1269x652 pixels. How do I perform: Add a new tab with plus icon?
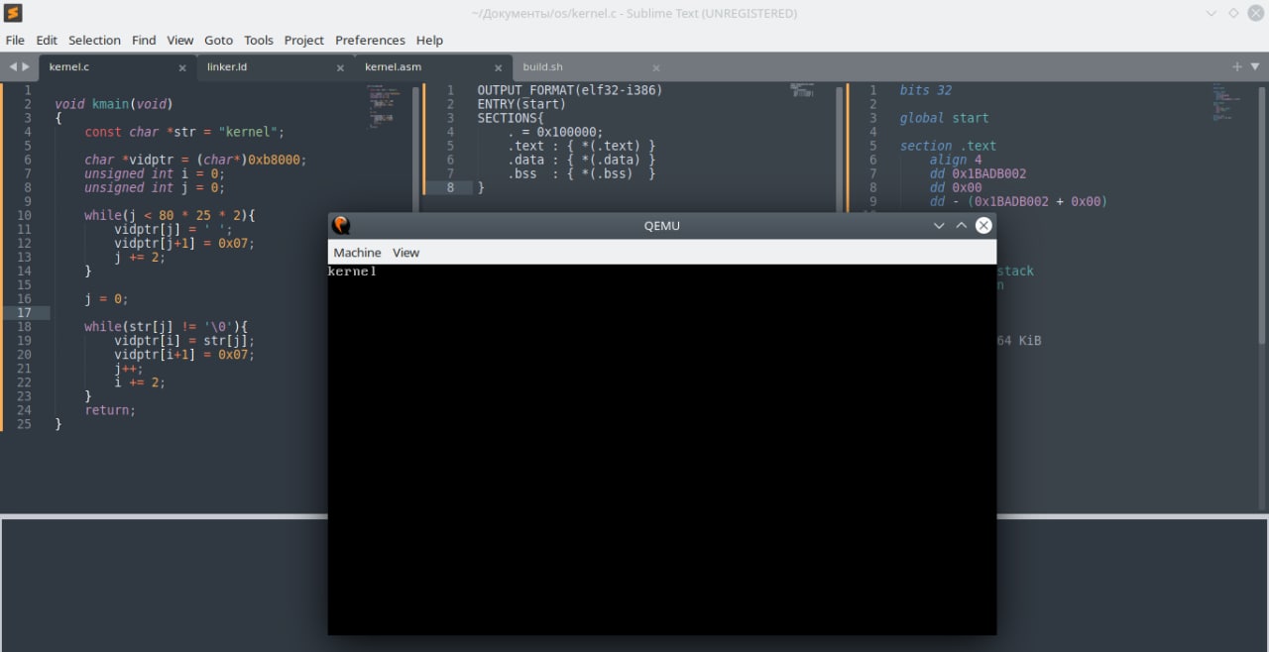(1237, 66)
